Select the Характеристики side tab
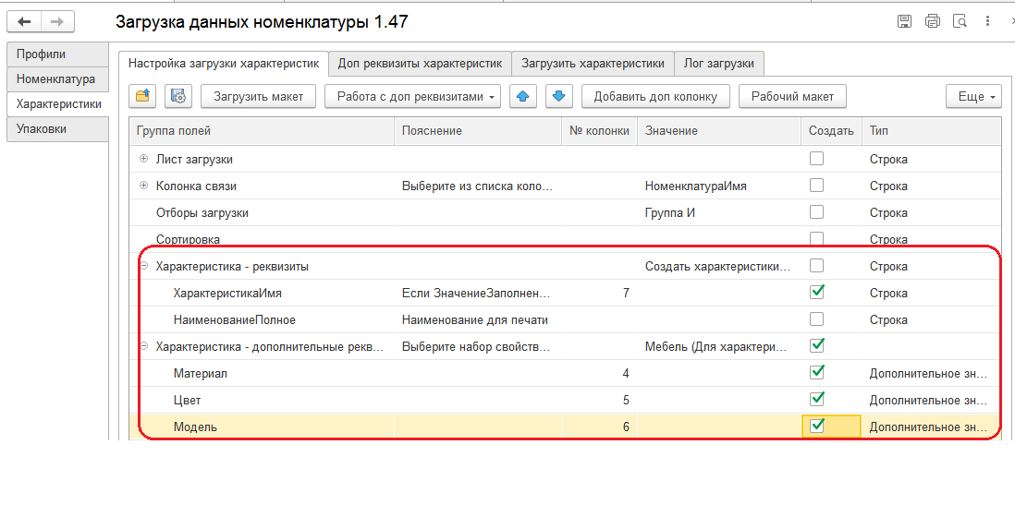The image size is (1015, 517). pyautogui.click(x=57, y=103)
